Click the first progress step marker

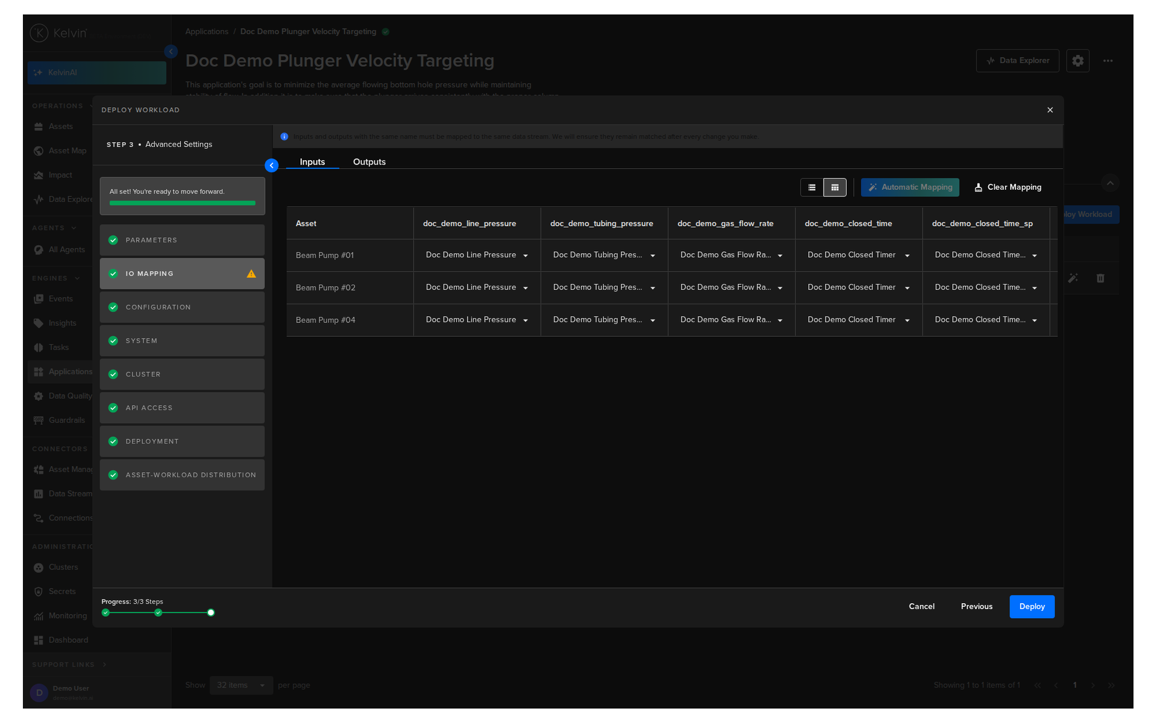pyautogui.click(x=105, y=613)
